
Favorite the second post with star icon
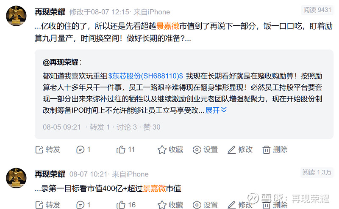click(162, 205)
